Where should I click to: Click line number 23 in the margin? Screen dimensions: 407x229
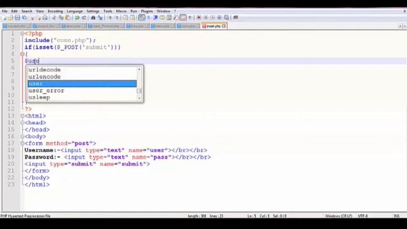click(x=11, y=184)
